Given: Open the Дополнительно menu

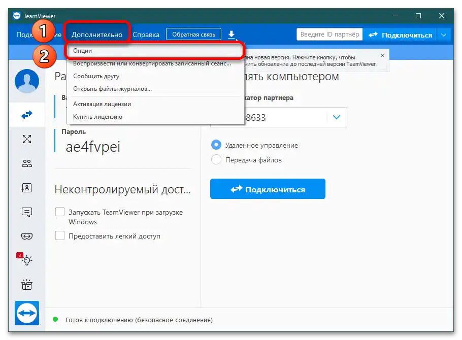Looking at the screenshot, I should click(x=97, y=35).
